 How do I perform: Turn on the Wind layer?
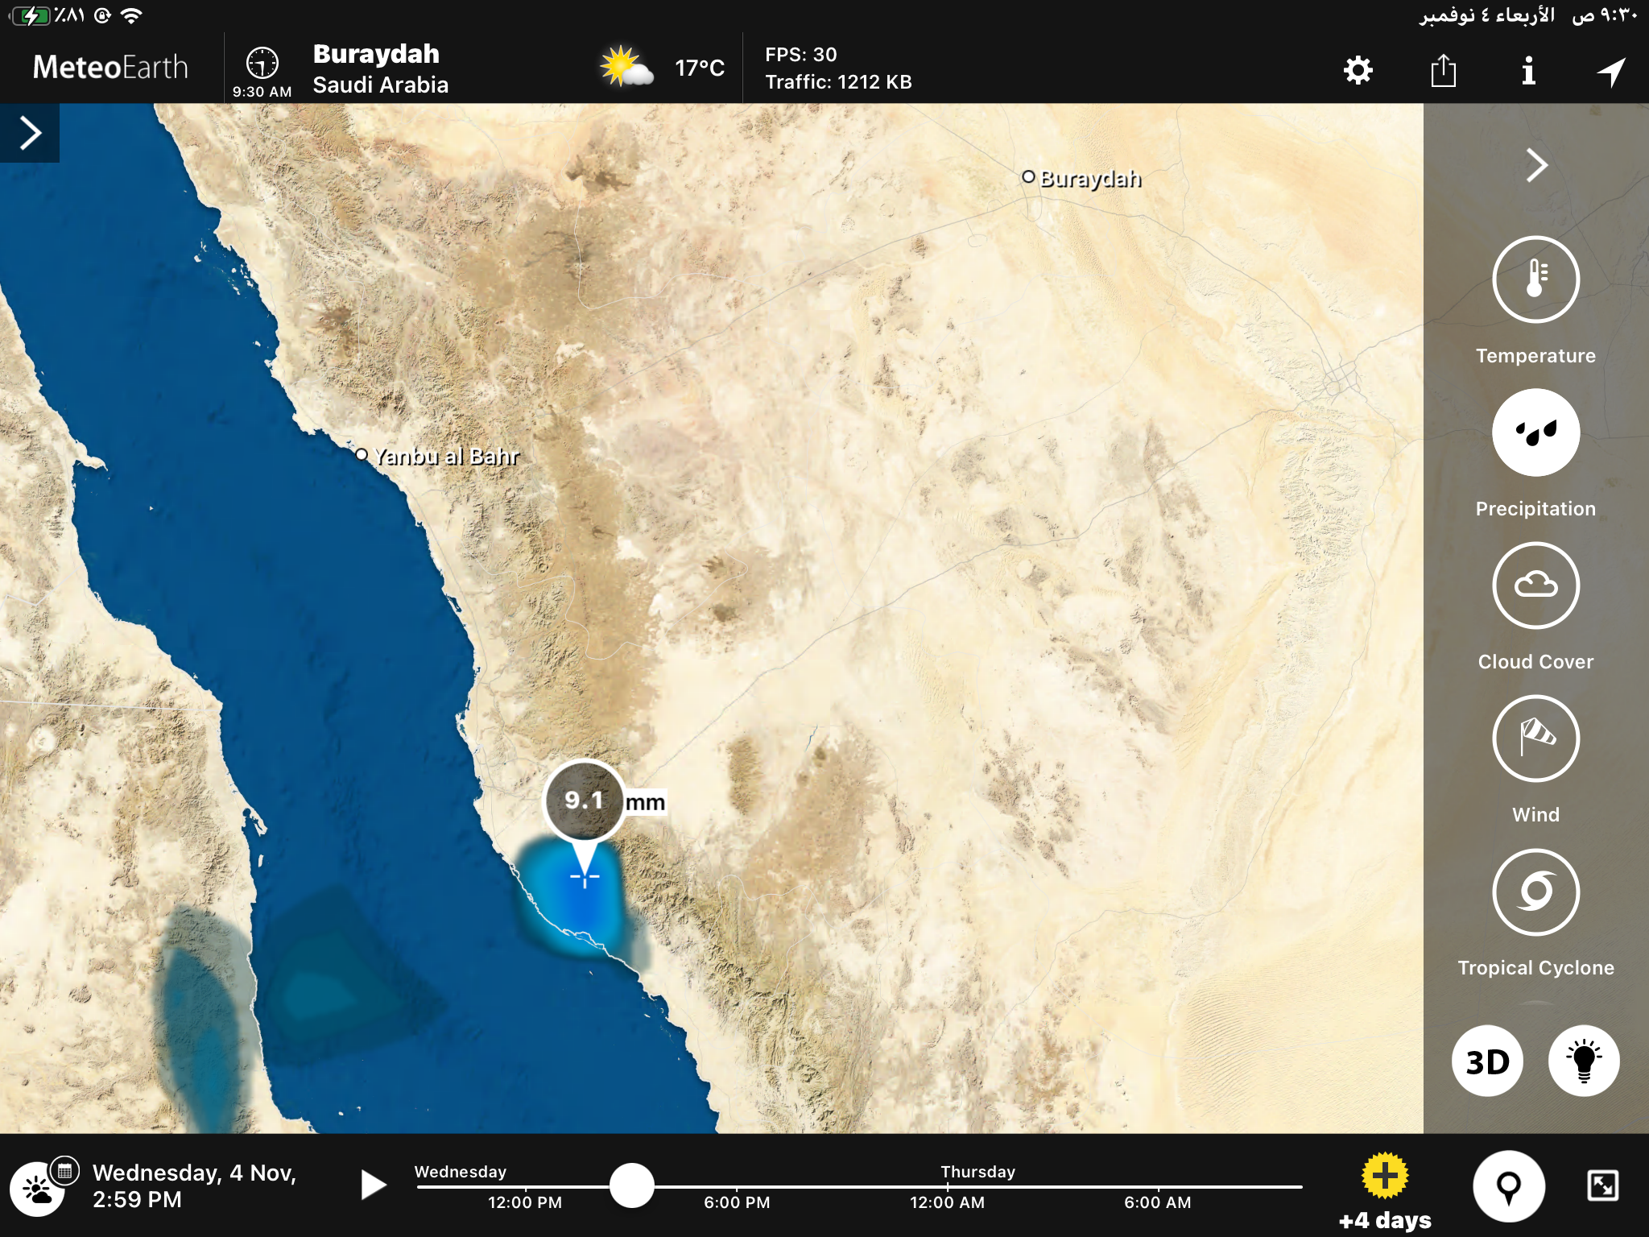(1535, 738)
